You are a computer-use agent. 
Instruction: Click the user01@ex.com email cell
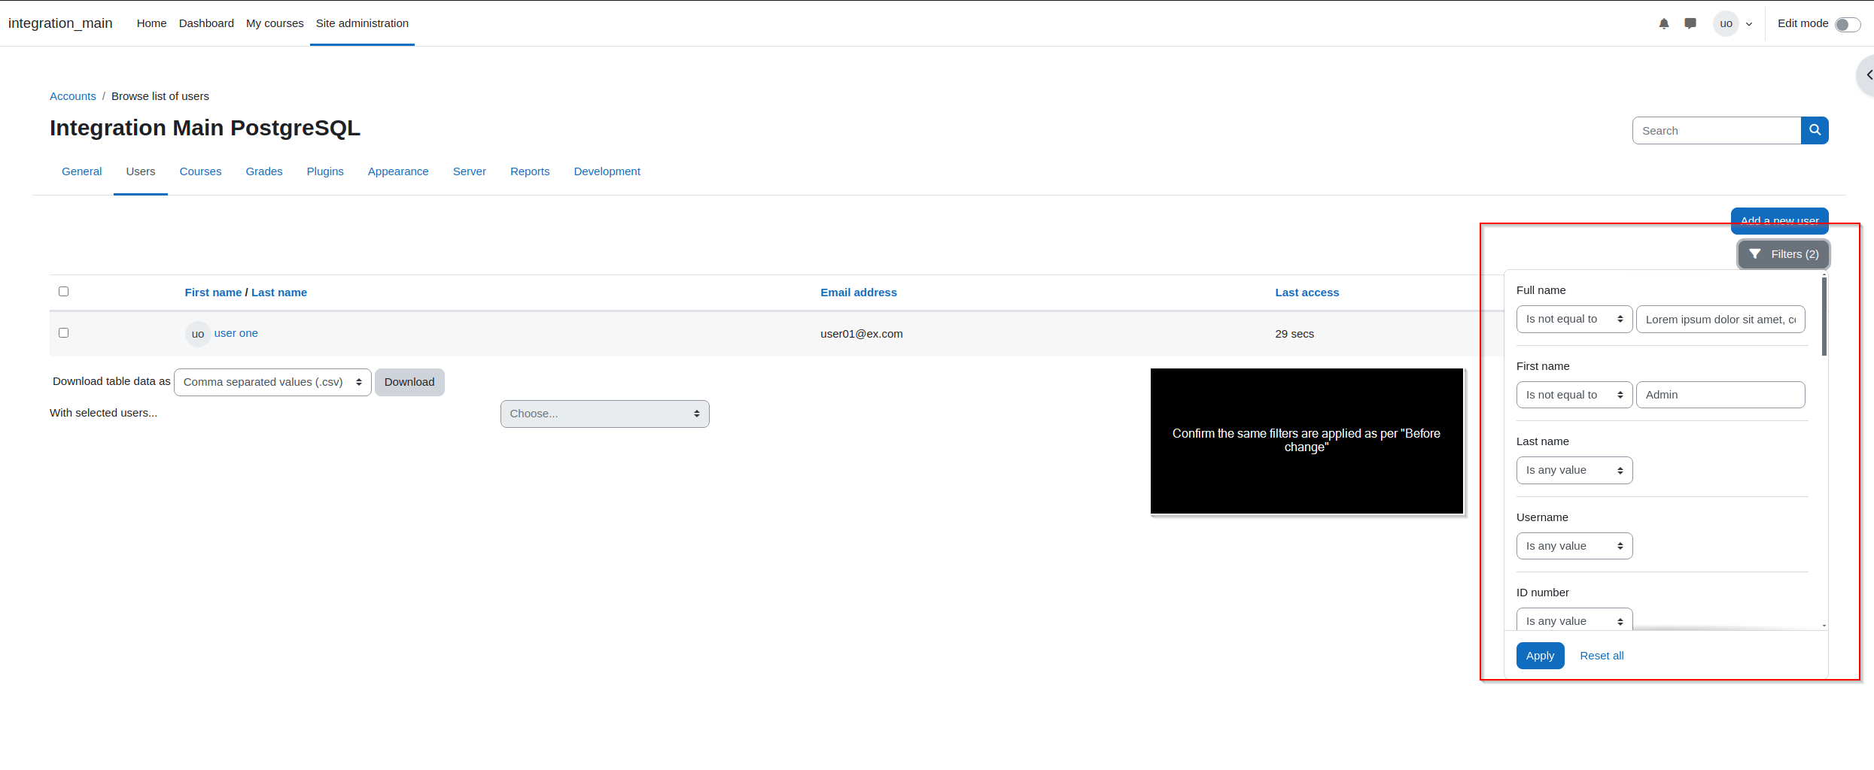[861, 334]
